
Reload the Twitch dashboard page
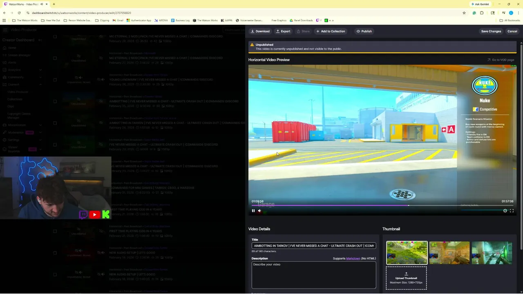19,13
